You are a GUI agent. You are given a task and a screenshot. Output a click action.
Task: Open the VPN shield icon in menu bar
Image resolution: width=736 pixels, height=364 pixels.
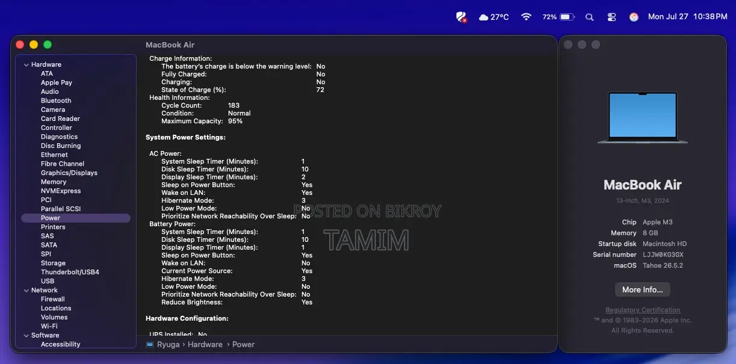pos(462,17)
